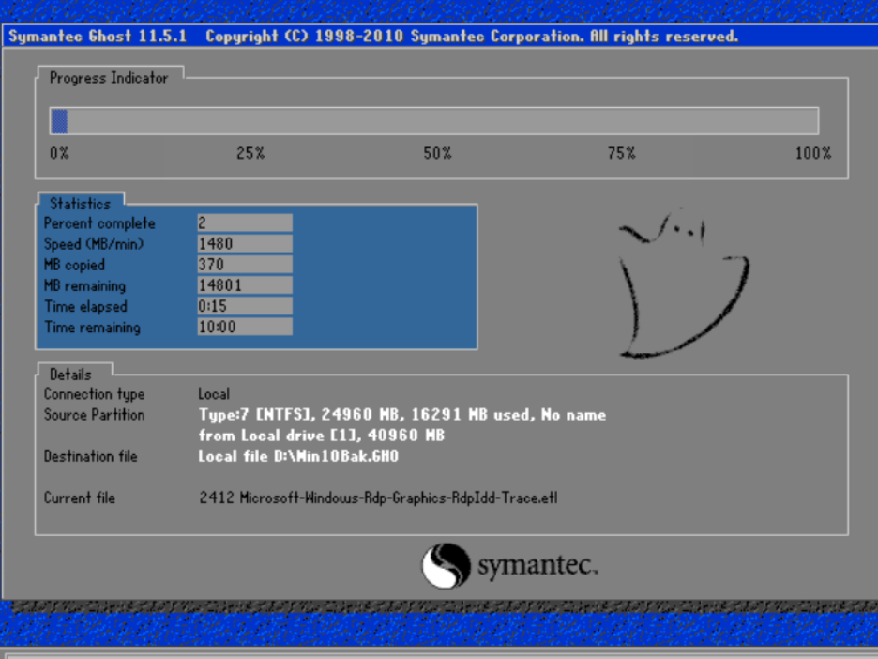Screen dimensions: 878x659
Task: Click the 50% progress label
Action: click(x=437, y=154)
